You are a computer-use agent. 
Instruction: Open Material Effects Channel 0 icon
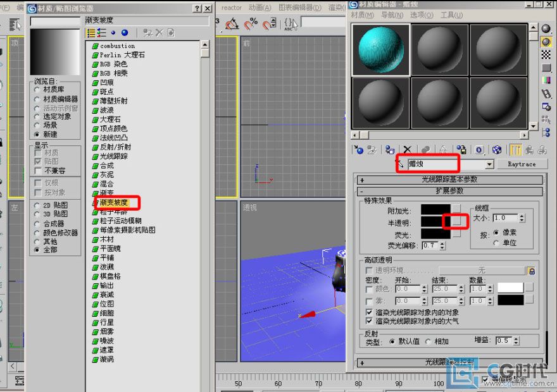(x=479, y=150)
